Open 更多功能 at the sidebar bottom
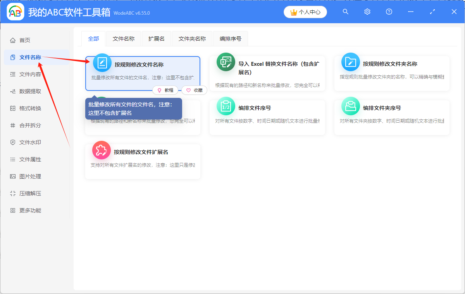Viewport: 465px width, 294px height. 24,210
